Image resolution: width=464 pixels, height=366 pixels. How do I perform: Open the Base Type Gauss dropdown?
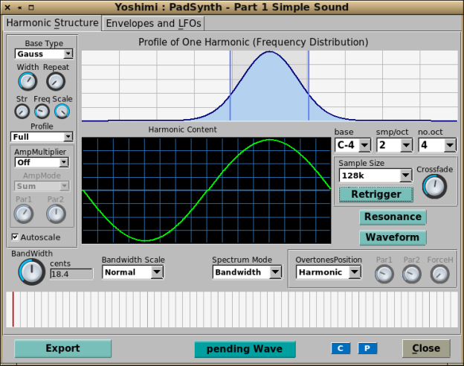[42, 54]
